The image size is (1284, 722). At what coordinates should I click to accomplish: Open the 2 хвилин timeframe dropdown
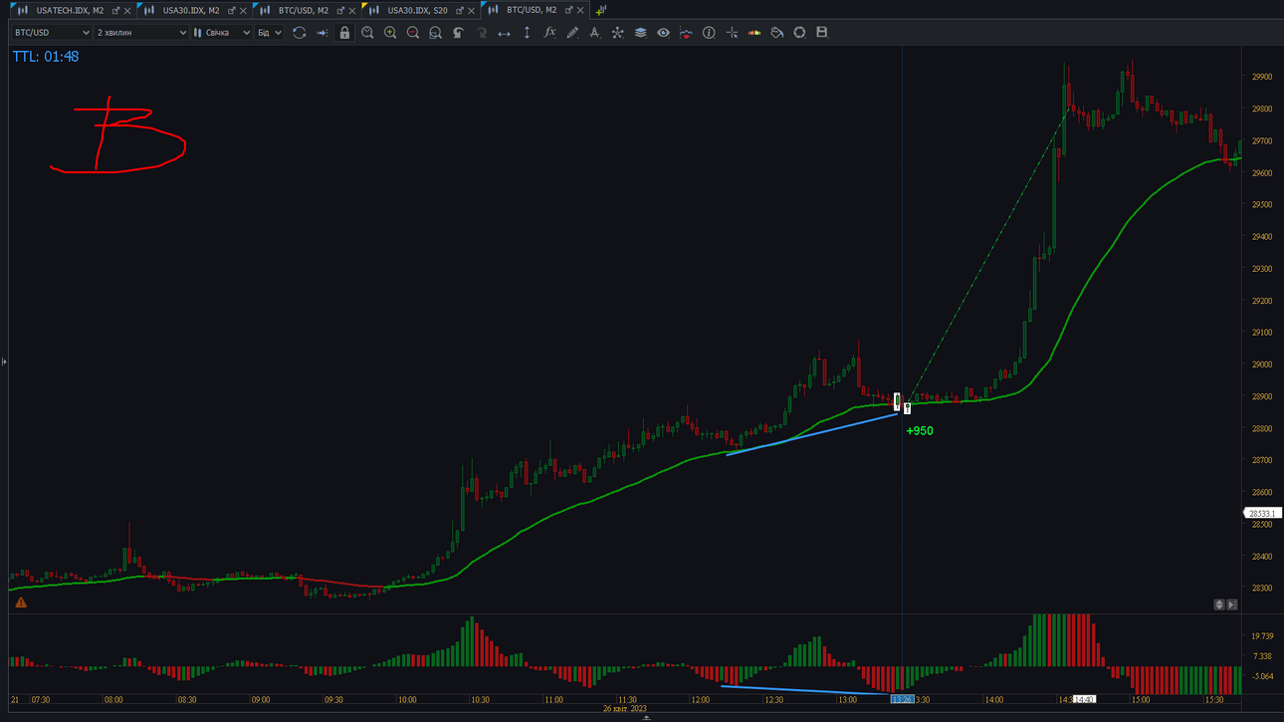point(141,33)
